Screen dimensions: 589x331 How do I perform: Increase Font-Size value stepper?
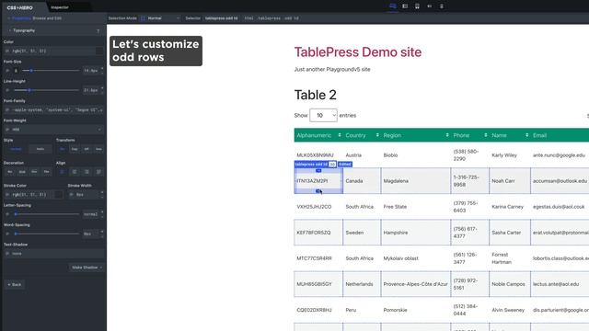102,69
